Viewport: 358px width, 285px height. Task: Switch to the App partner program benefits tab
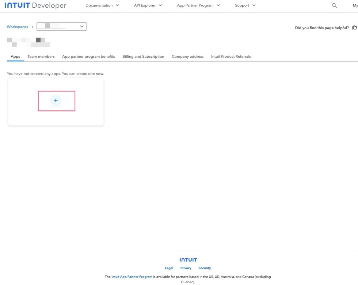point(88,56)
